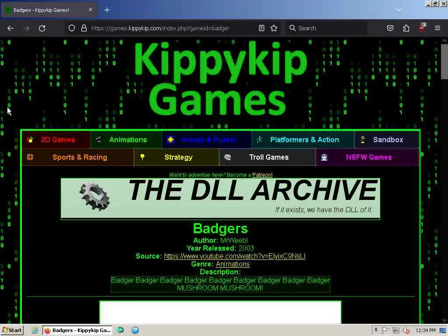The width and height of the screenshot is (448, 336).
Task: Open the network tray icon
Action: point(395,331)
